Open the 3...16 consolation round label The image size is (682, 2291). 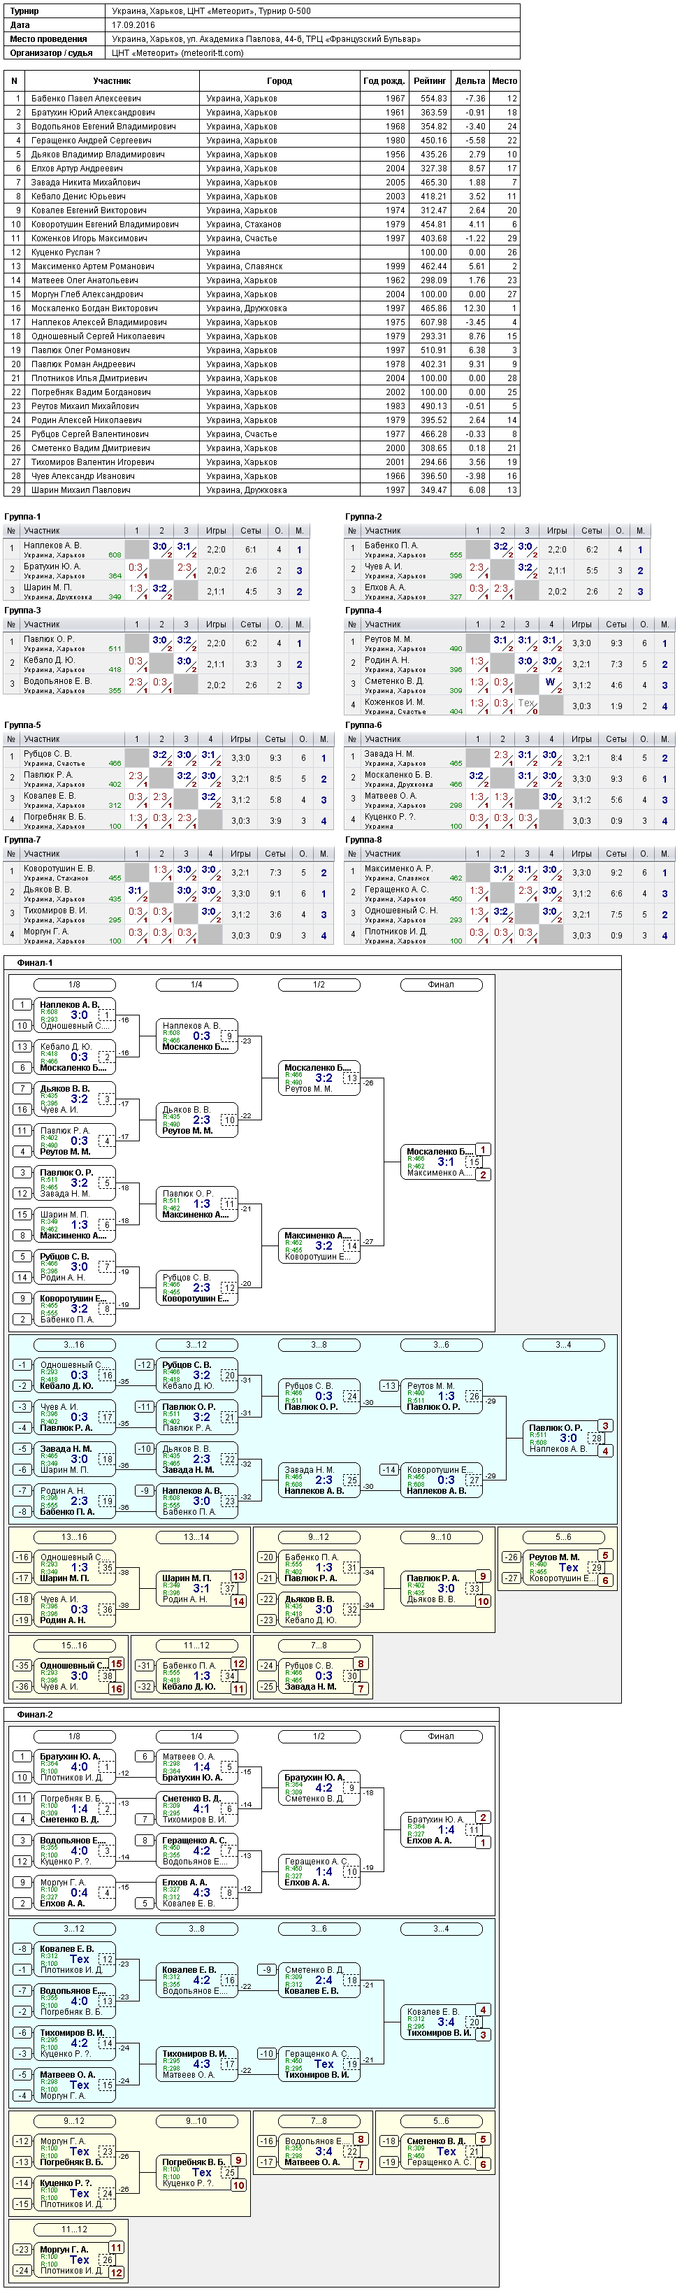(75, 1345)
